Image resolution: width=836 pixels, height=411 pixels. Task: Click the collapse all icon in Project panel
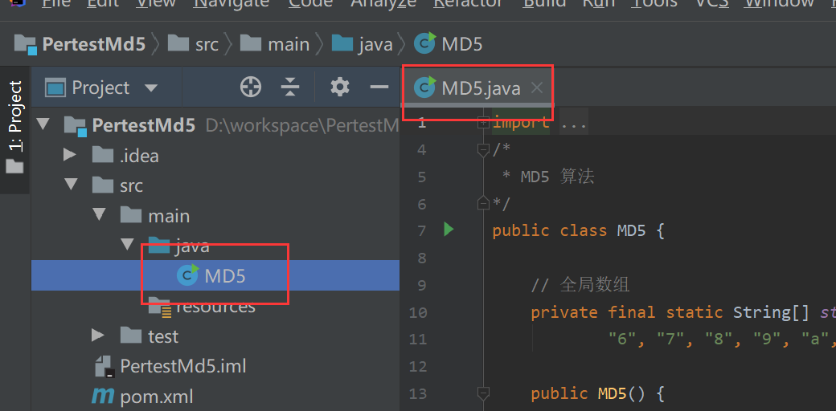290,87
